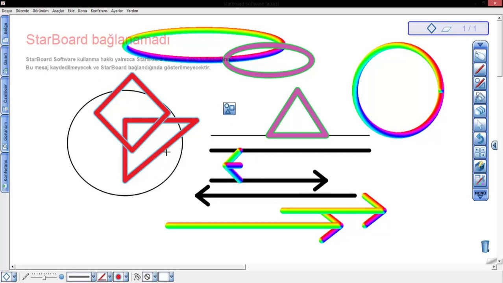Click the blue circle thickness preview

coord(61,277)
